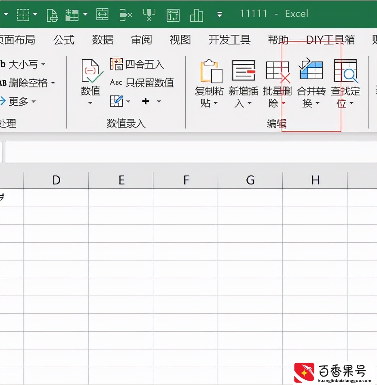377x385 pixels.
Task: Click the delete-row arrow icon in title bar
Action: (125, 15)
